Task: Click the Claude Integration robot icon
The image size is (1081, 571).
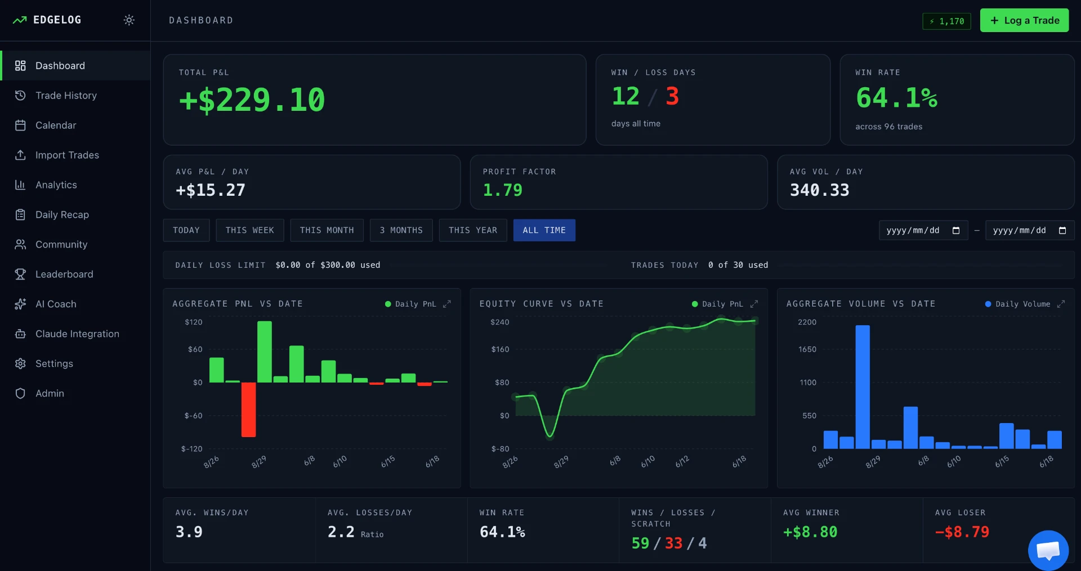Action: pos(20,334)
